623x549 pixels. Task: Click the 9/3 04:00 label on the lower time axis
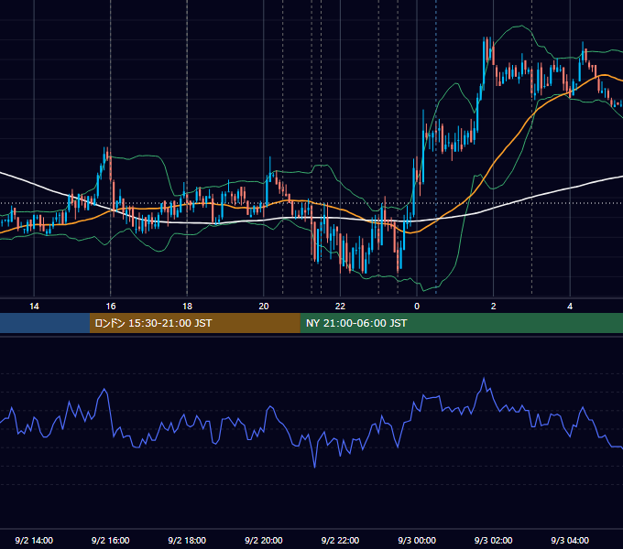(x=570, y=540)
